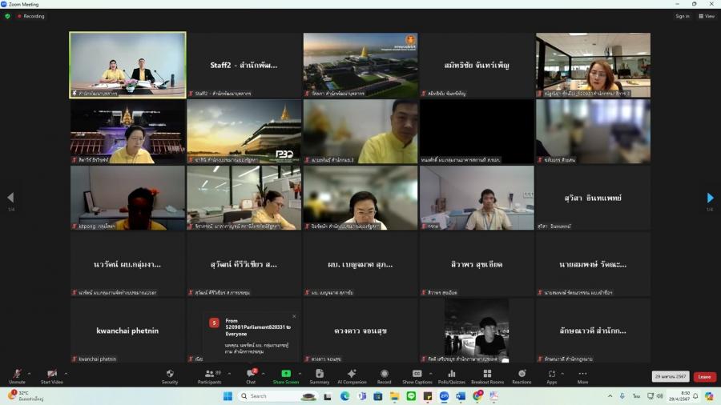Dismiss the chat message popup
721x405 pixels.
tap(294, 316)
